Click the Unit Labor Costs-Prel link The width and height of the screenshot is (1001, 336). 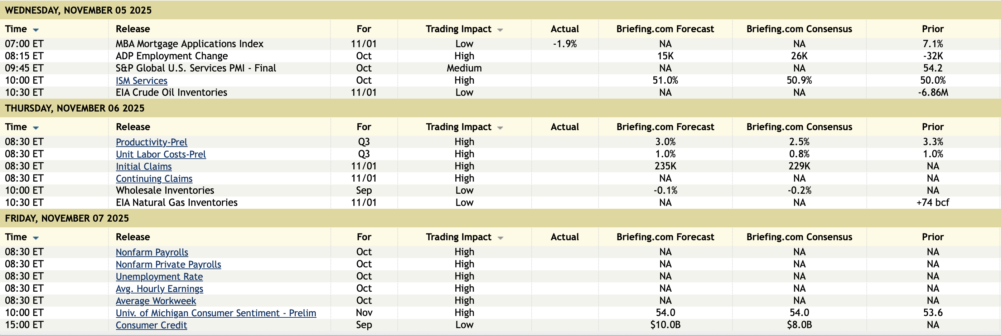click(x=160, y=154)
